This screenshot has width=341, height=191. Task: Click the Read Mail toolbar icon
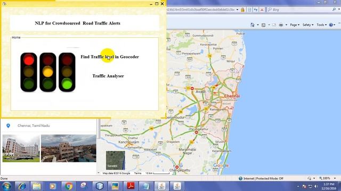point(274,25)
